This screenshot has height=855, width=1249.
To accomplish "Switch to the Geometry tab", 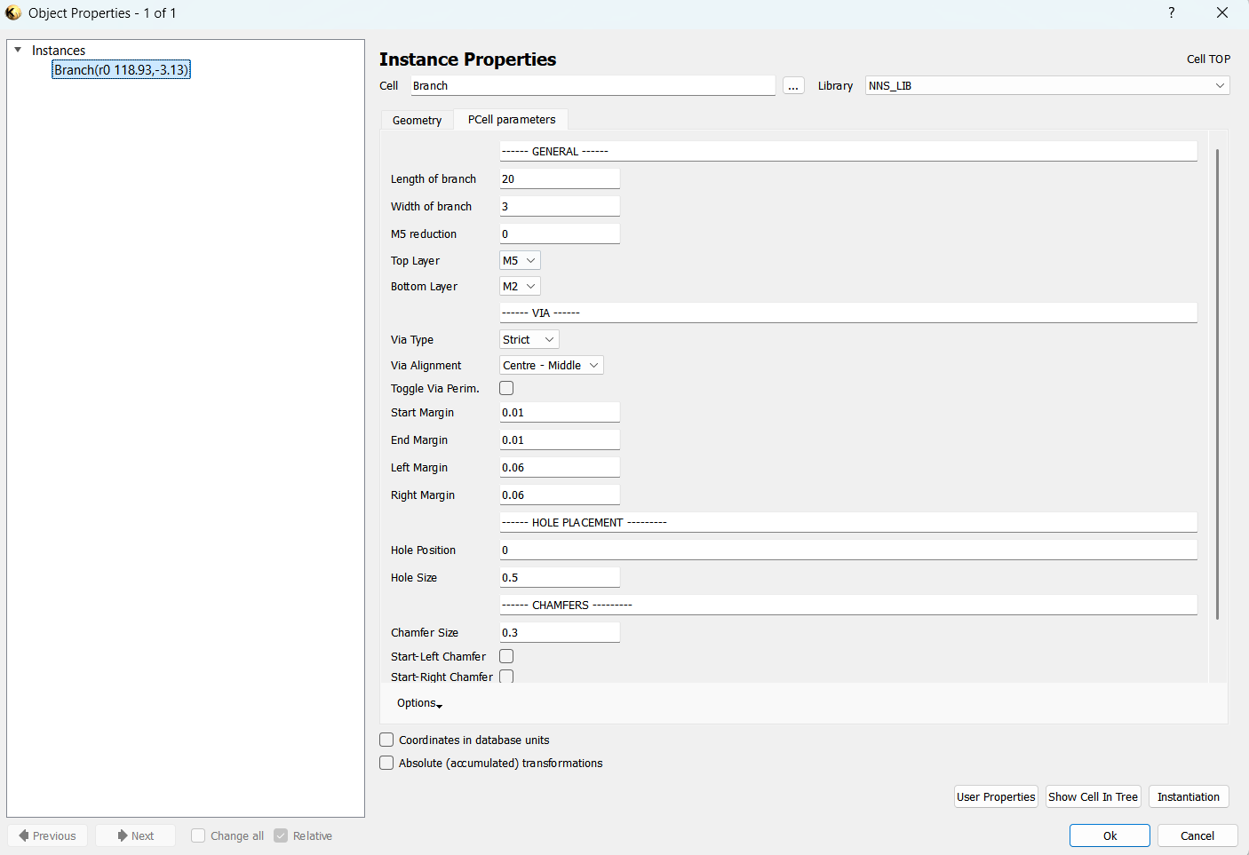I will point(417,120).
